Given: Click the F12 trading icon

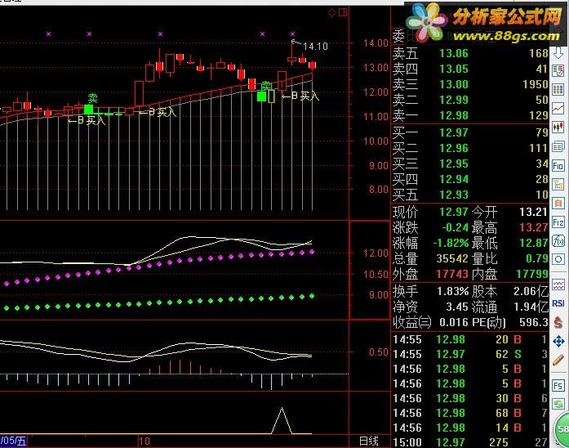Looking at the screenshot, I should (558, 222).
